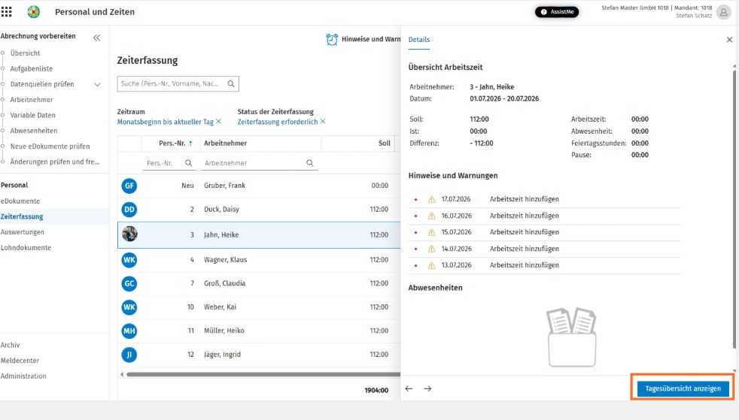Open Arbeitszeit hinzufügen for 14.07.2026
739x420 pixels.
click(x=524, y=249)
